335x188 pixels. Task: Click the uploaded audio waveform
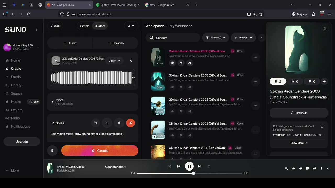tap(93, 78)
